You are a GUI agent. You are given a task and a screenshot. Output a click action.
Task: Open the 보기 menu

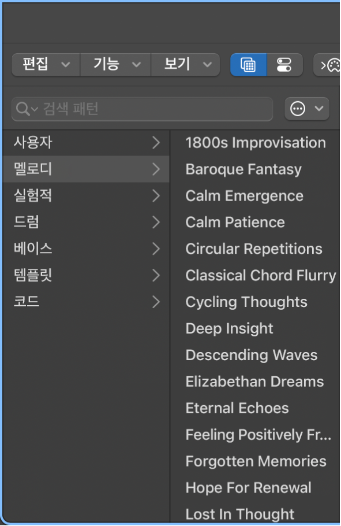point(185,65)
